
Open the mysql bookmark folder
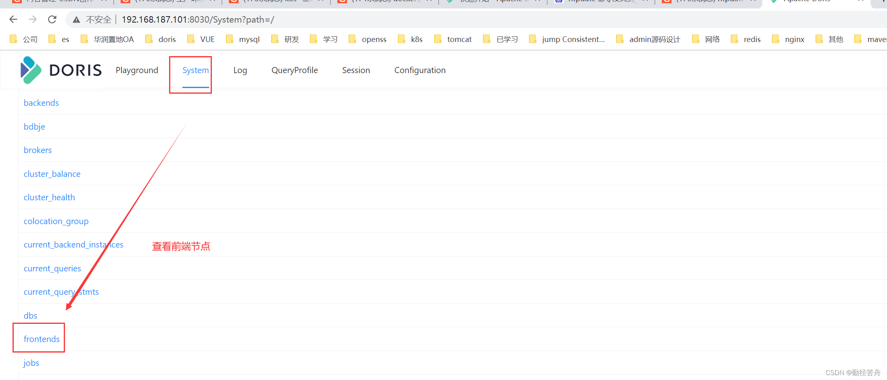(x=243, y=39)
